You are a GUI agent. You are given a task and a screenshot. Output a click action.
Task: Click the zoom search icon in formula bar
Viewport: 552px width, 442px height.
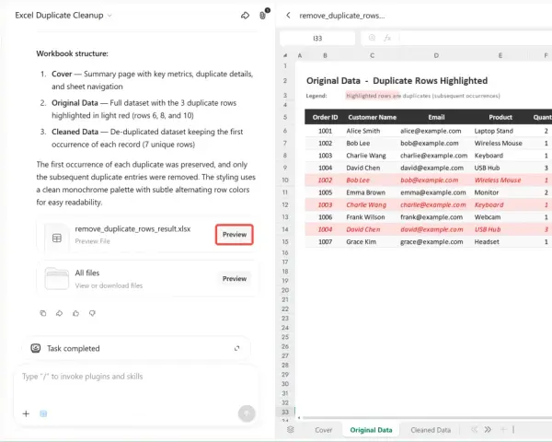click(372, 38)
